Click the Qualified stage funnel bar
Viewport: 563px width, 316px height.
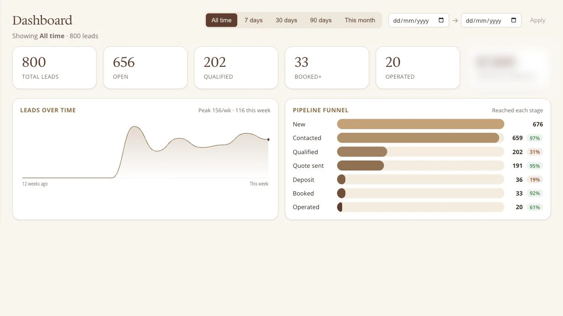[x=362, y=152]
